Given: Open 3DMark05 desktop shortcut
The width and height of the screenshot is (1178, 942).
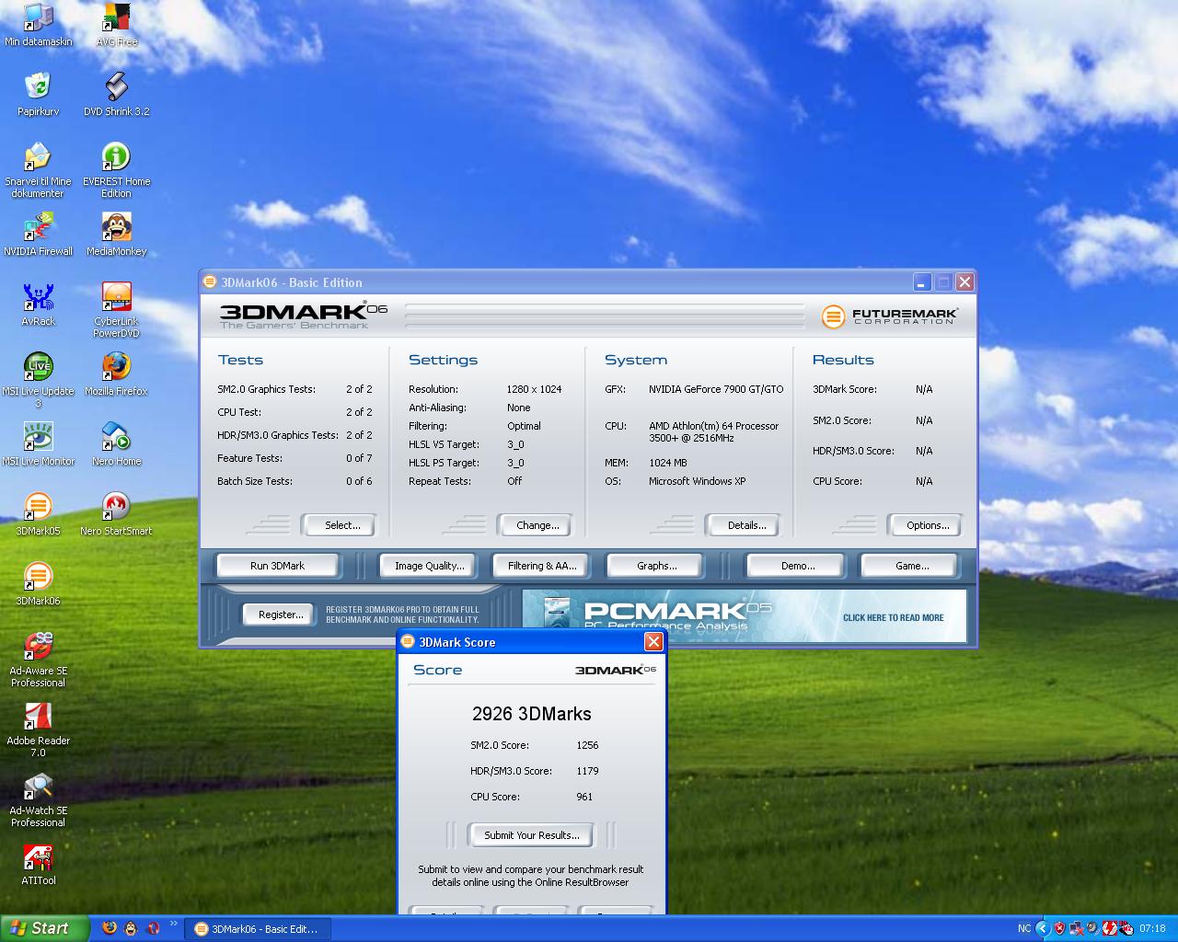Looking at the screenshot, I should 38,513.
